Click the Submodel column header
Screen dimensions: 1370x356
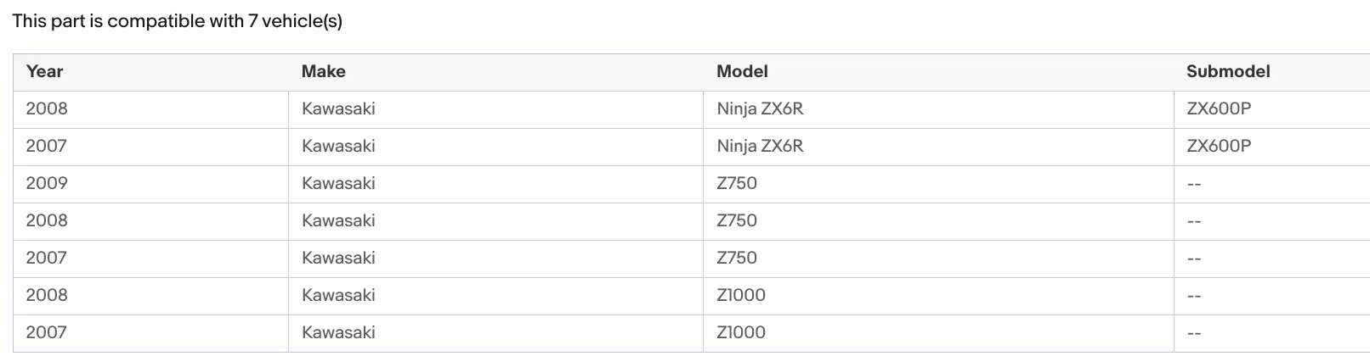click(x=1228, y=72)
